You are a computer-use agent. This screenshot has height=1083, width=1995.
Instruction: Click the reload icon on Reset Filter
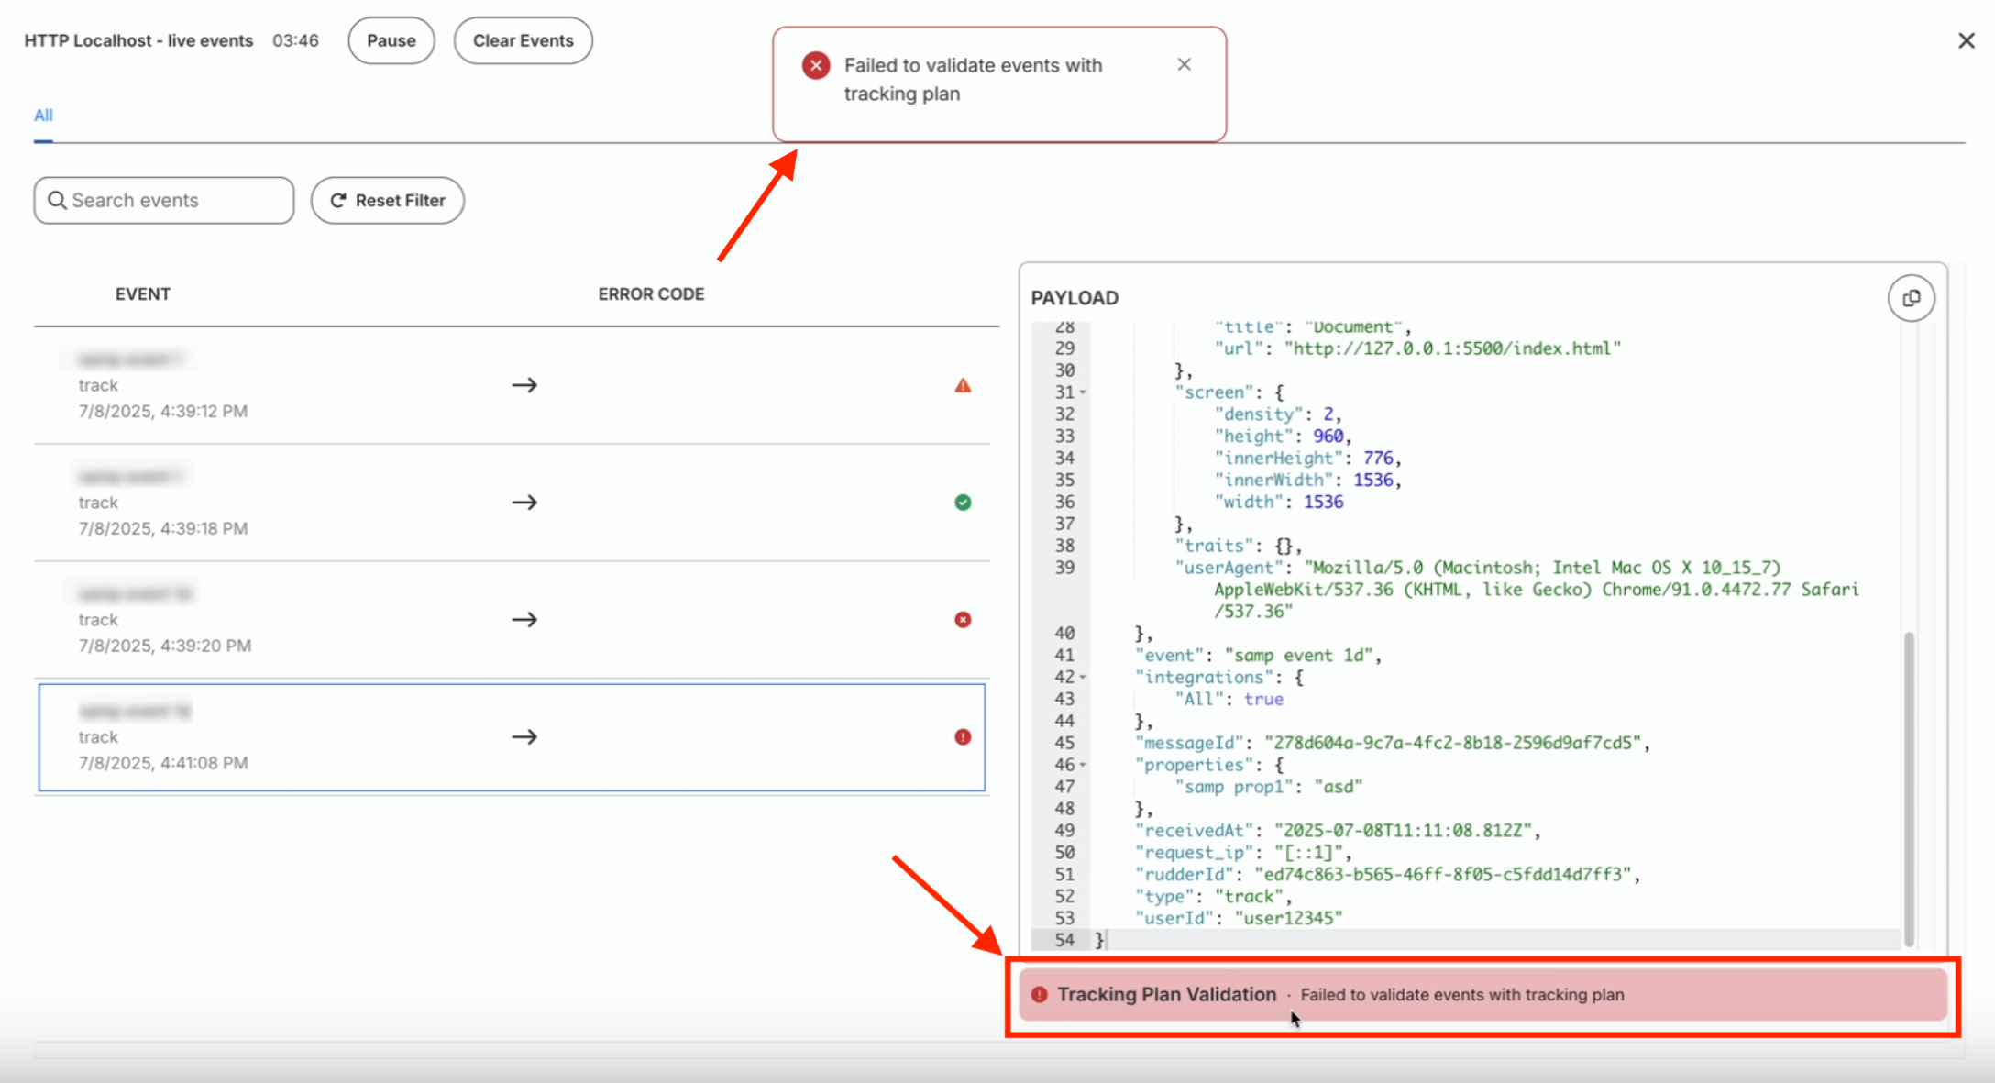338,200
